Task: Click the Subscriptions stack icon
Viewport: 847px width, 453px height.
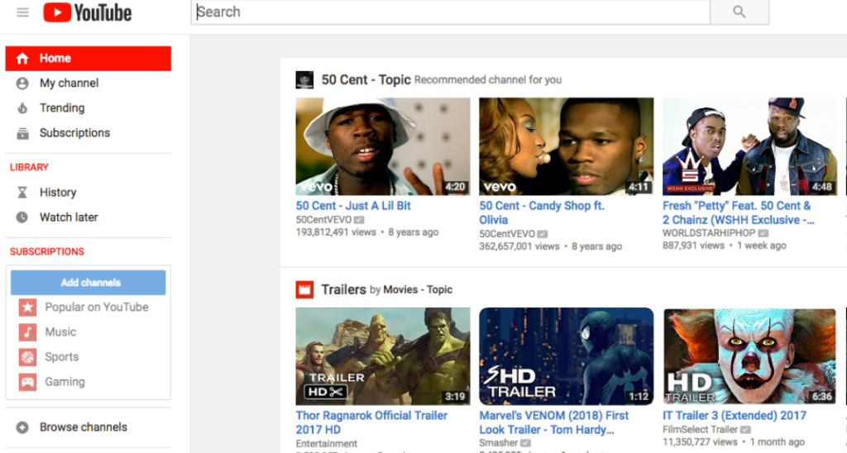Action: (22, 133)
